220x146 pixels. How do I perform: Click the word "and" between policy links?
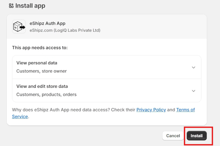(171, 110)
